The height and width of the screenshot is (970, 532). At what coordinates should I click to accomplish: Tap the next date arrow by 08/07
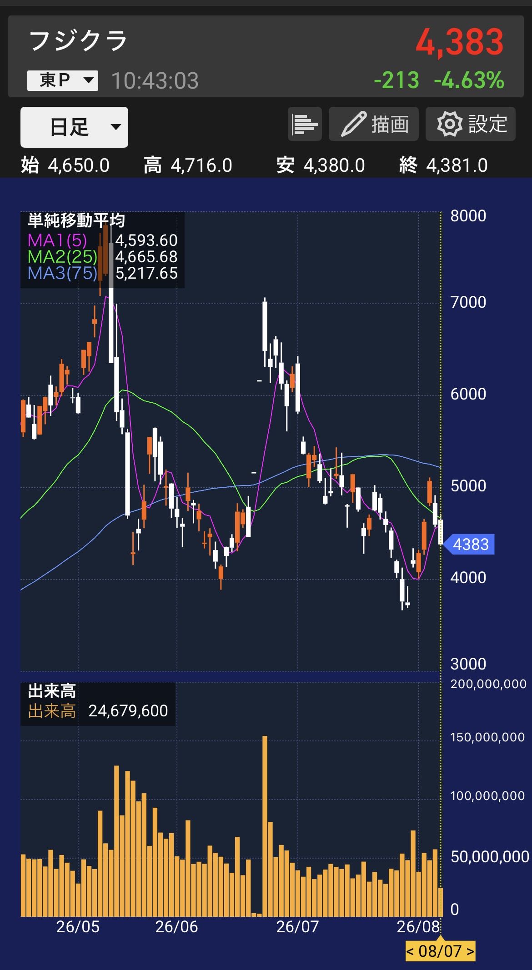click(x=470, y=950)
